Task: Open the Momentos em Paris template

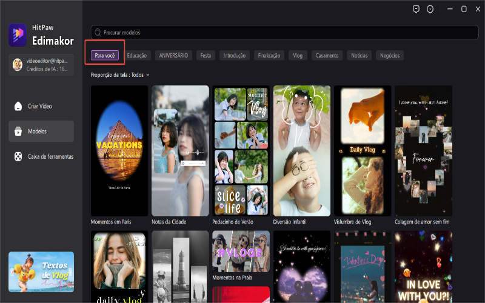Action: (119, 150)
